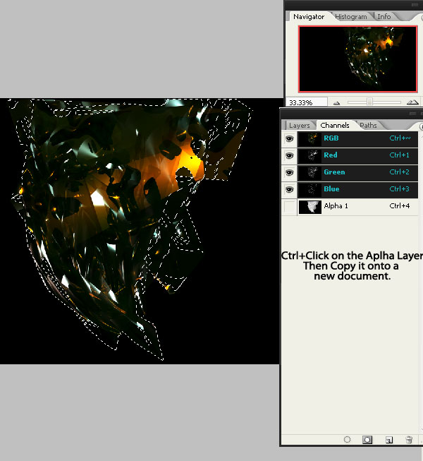This screenshot has width=423, height=461.
Task: Select the Alpha 1 channel thumbnail
Action: [310, 207]
